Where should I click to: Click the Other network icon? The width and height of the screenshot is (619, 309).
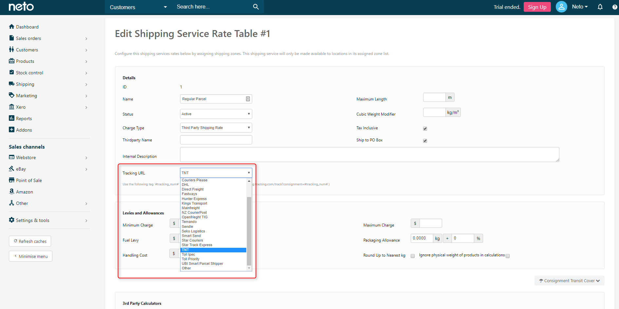[12, 203]
